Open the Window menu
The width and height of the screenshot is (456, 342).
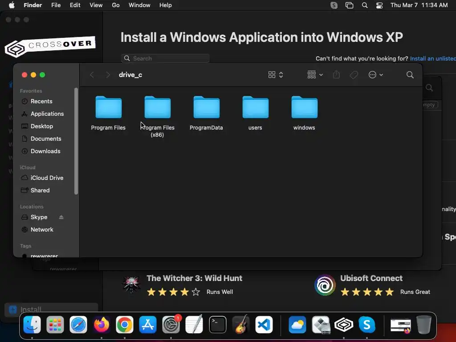[x=139, y=5]
